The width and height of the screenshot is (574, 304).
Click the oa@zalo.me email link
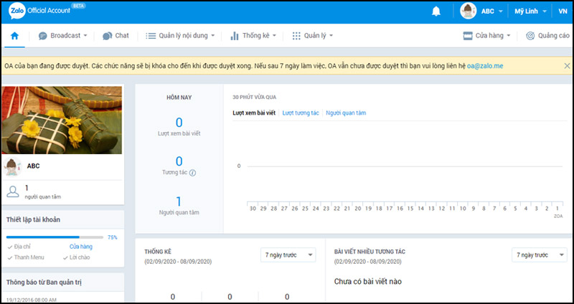(x=486, y=65)
